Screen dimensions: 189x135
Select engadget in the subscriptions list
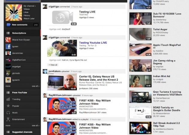pyautogui.click(x=16, y=66)
